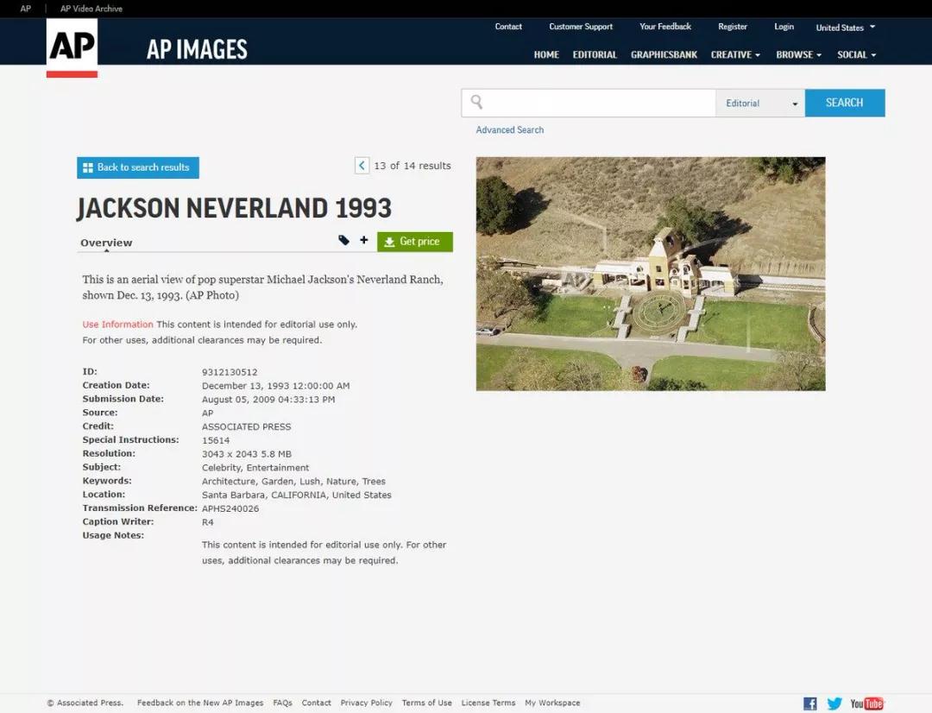The width and height of the screenshot is (932, 713).
Task: Click the Register link
Action: click(733, 27)
